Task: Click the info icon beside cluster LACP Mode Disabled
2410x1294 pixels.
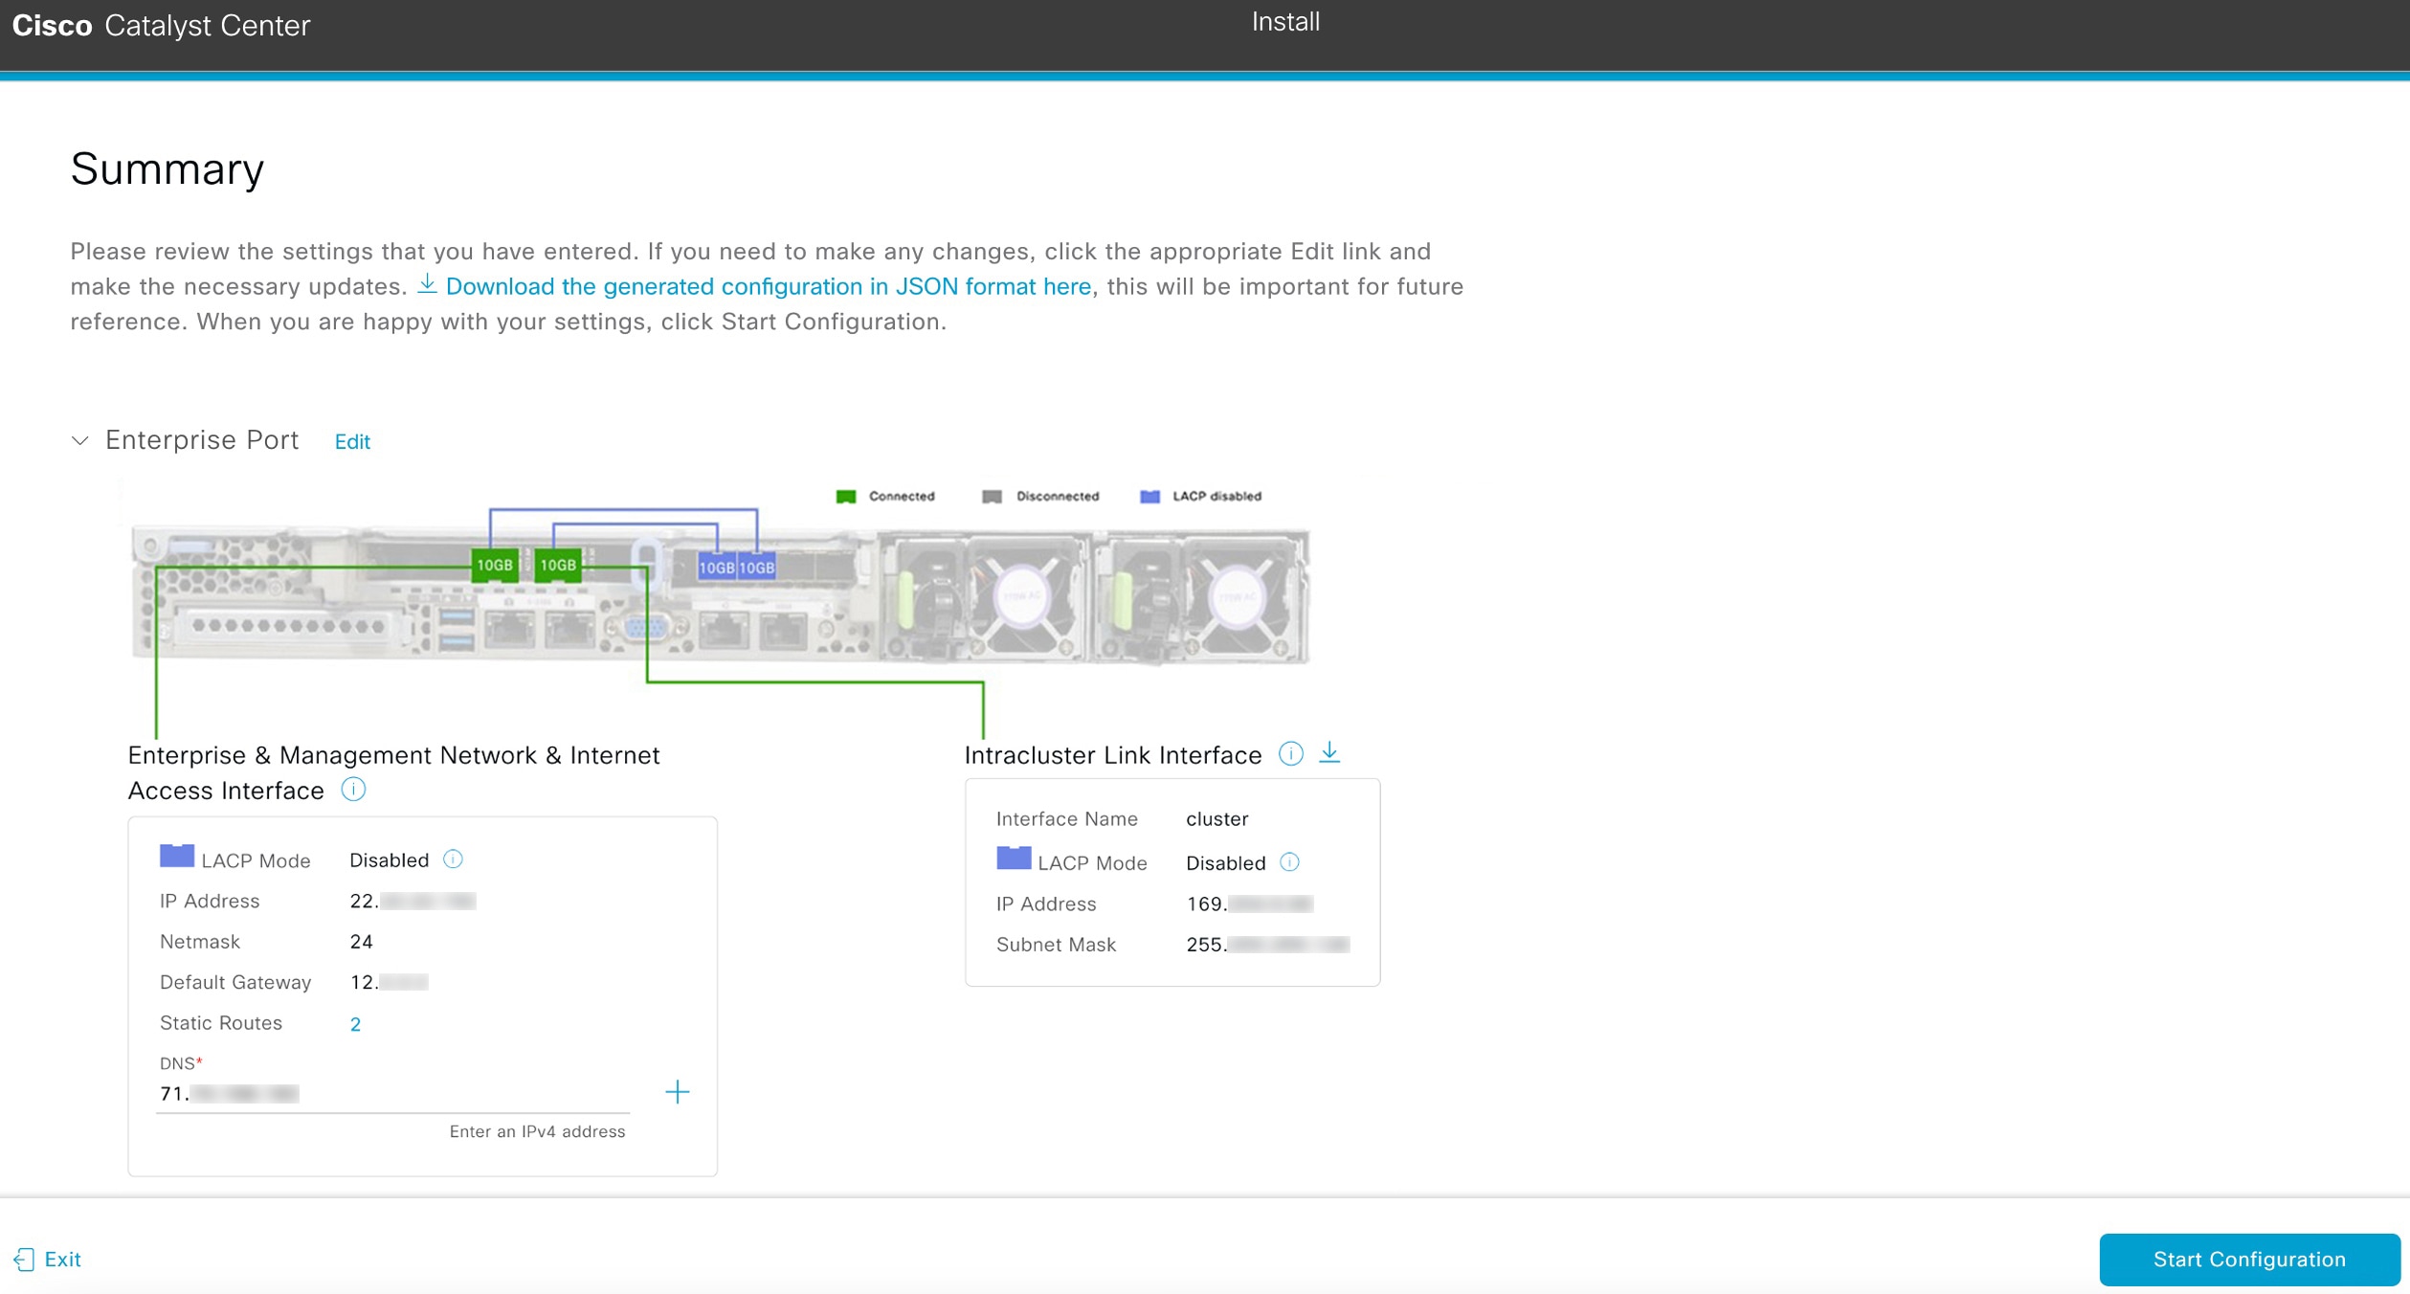Action: [x=1291, y=862]
